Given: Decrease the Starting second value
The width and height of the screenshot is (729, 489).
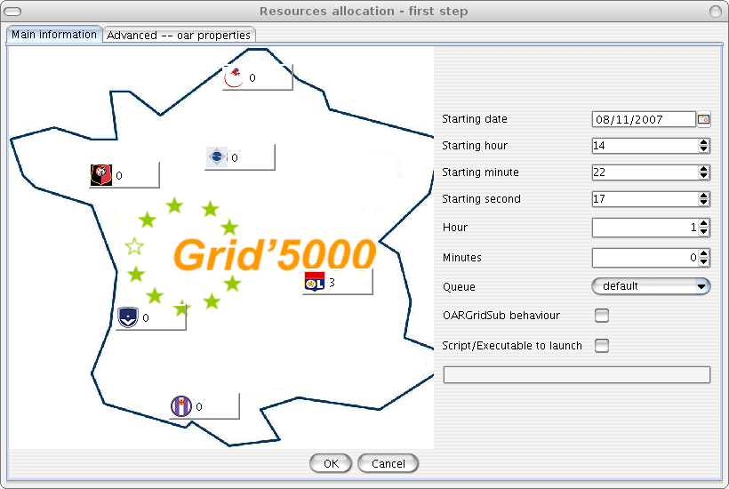Looking at the screenshot, I should [704, 202].
